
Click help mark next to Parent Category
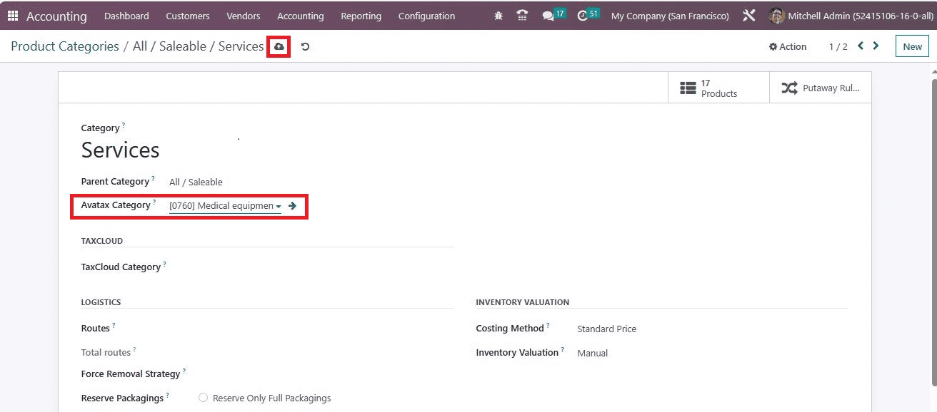point(153,178)
